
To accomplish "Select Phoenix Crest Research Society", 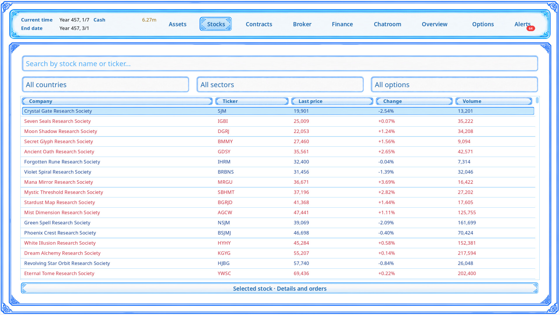I will pos(278,233).
